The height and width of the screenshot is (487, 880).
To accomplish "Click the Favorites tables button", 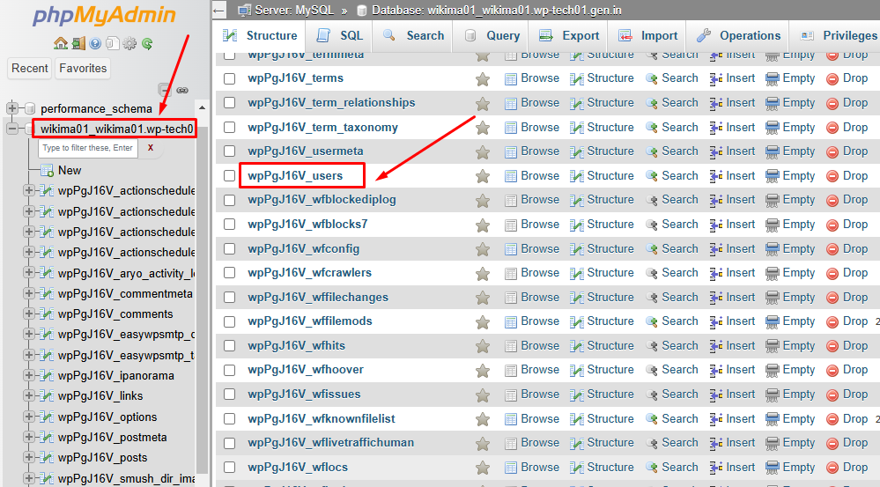I will (x=83, y=69).
